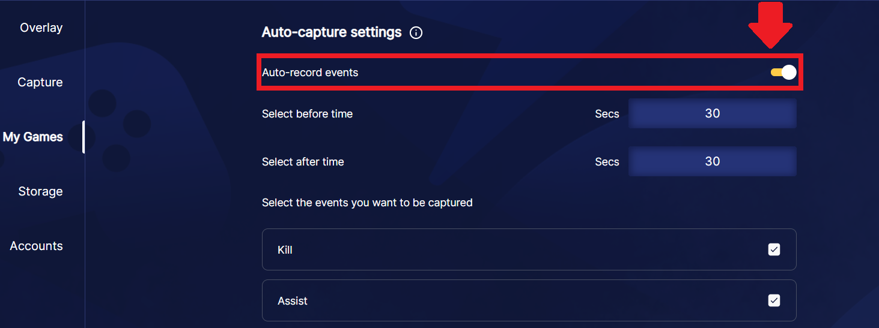Click the Auto-record events label
This screenshot has width=879, height=328.
pyautogui.click(x=310, y=73)
